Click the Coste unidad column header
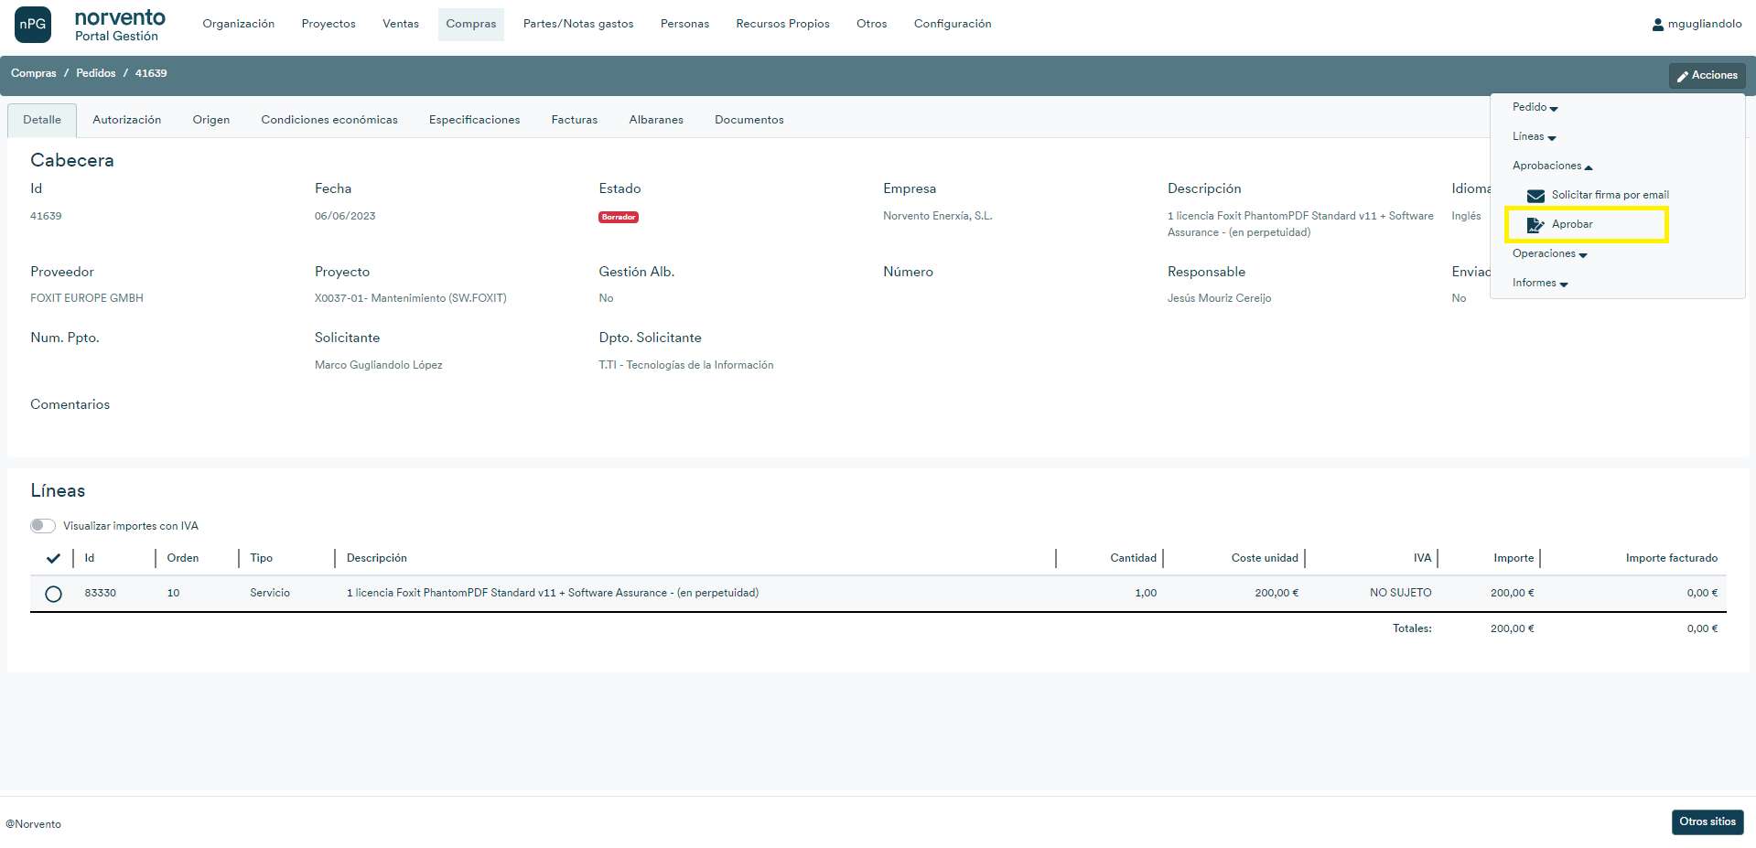Image resolution: width=1756 pixels, height=848 pixels. (1265, 558)
